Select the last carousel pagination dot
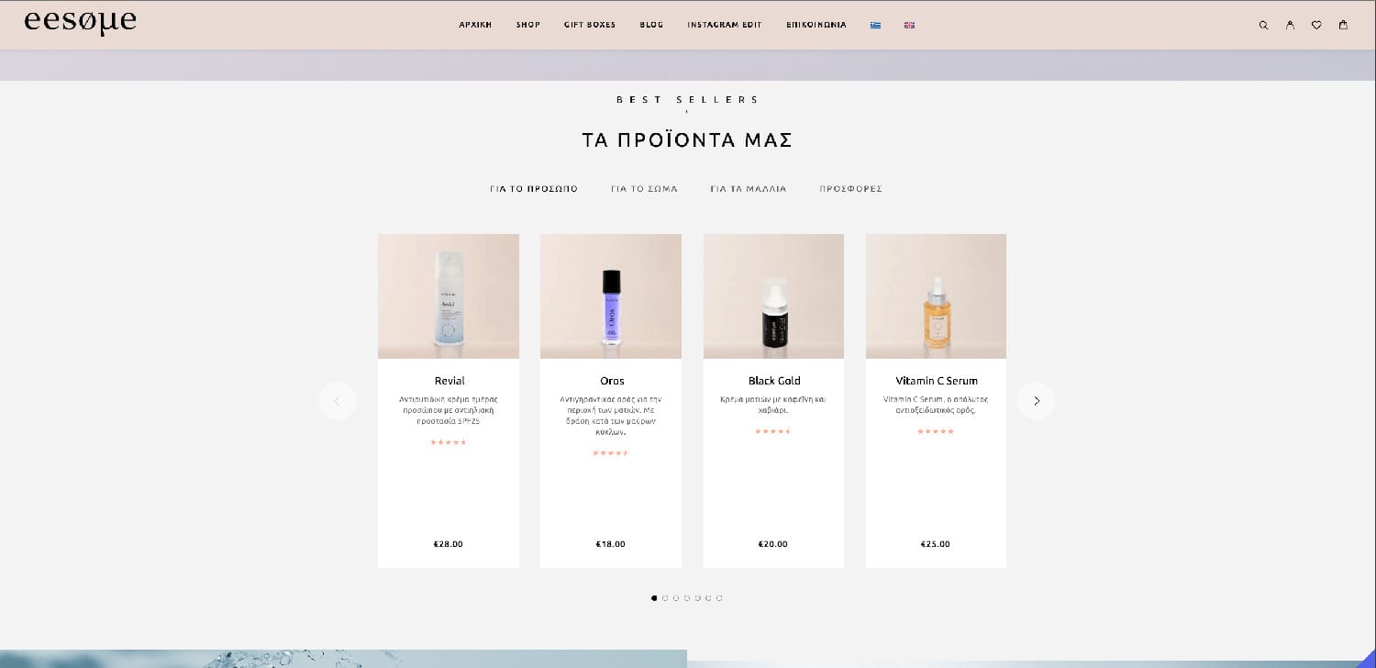Image resolution: width=1376 pixels, height=668 pixels. click(719, 598)
